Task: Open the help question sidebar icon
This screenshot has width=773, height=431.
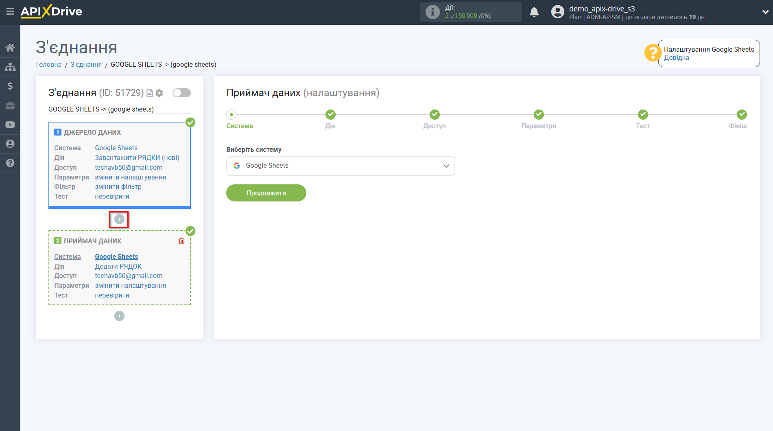Action: point(10,163)
